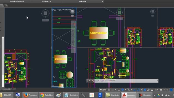Screen dimensions: 174x98
Task: Click ViewCube in active blue viewport
Action: 73,11
